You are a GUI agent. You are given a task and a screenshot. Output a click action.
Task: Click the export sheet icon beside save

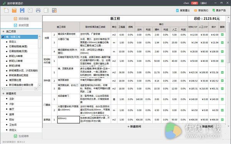point(30,10)
